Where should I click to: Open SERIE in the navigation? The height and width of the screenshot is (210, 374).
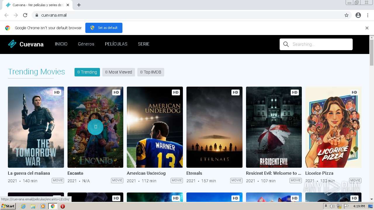coord(143,44)
